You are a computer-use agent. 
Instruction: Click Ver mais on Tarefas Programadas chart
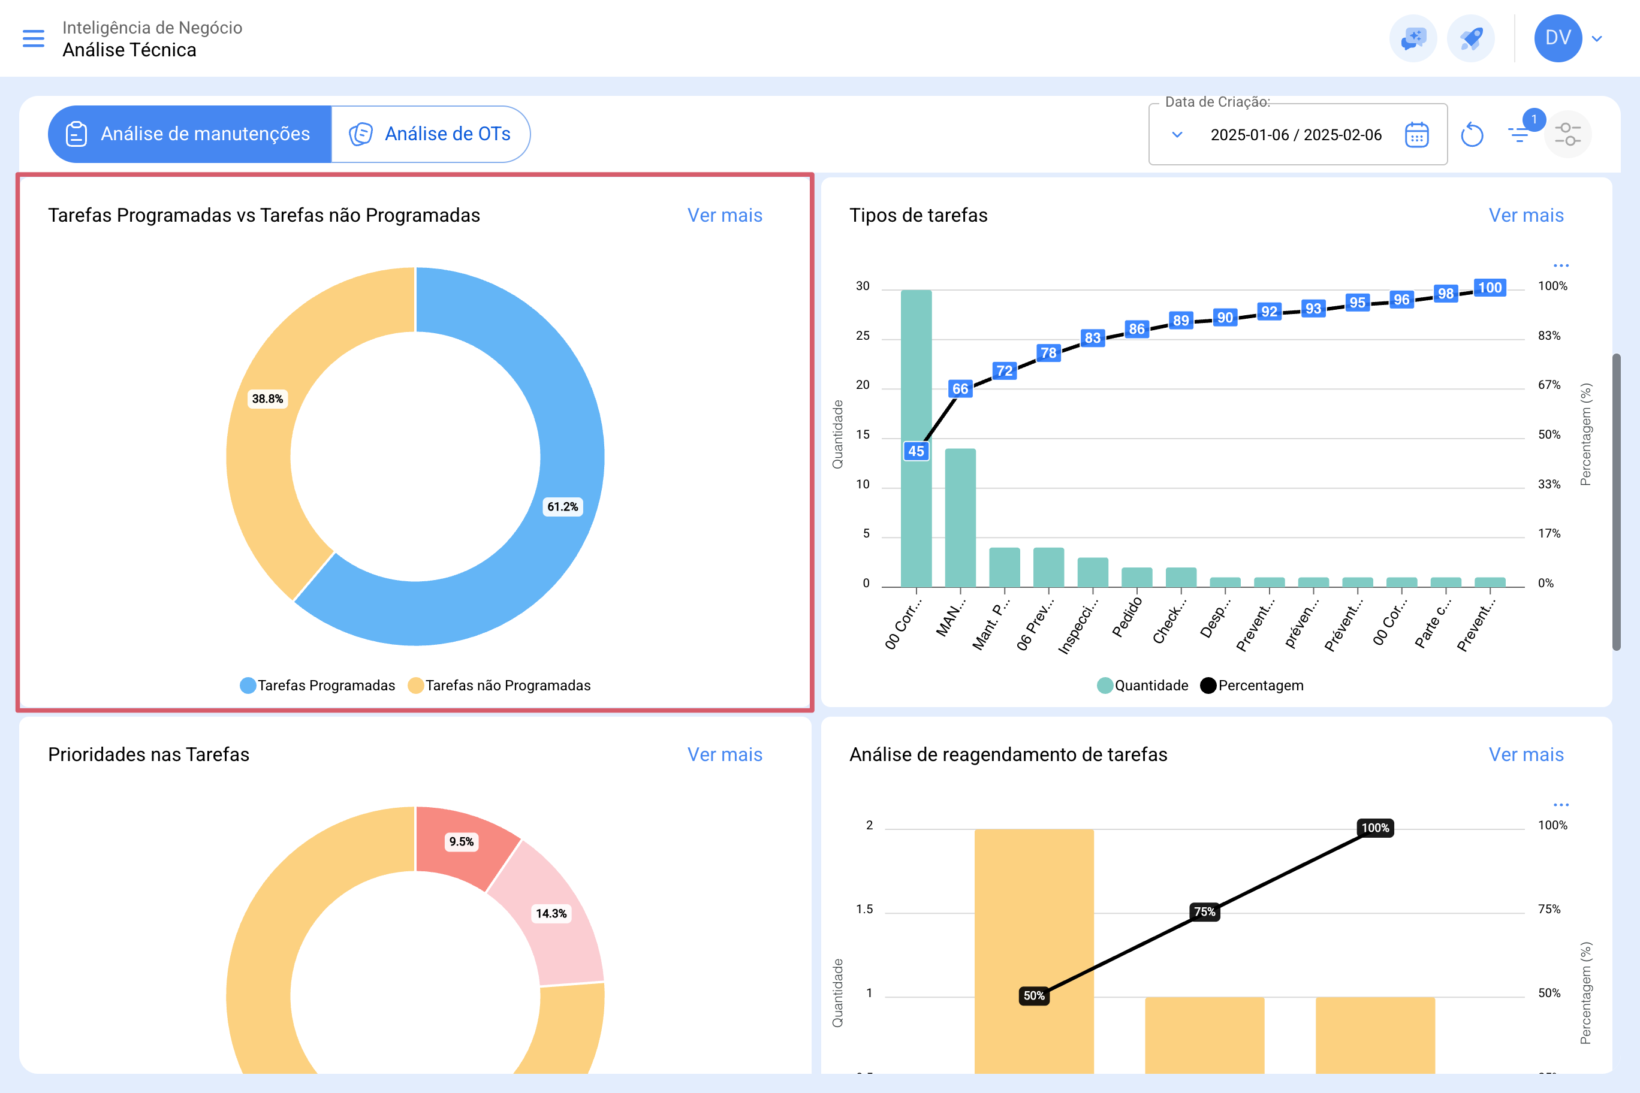(x=725, y=215)
